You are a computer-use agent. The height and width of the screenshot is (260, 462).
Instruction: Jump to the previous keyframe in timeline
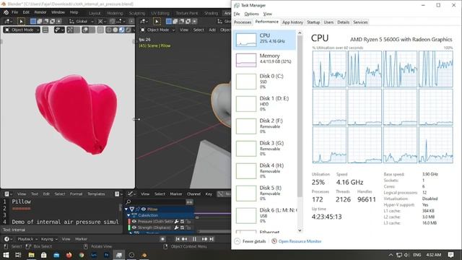[185, 239]
